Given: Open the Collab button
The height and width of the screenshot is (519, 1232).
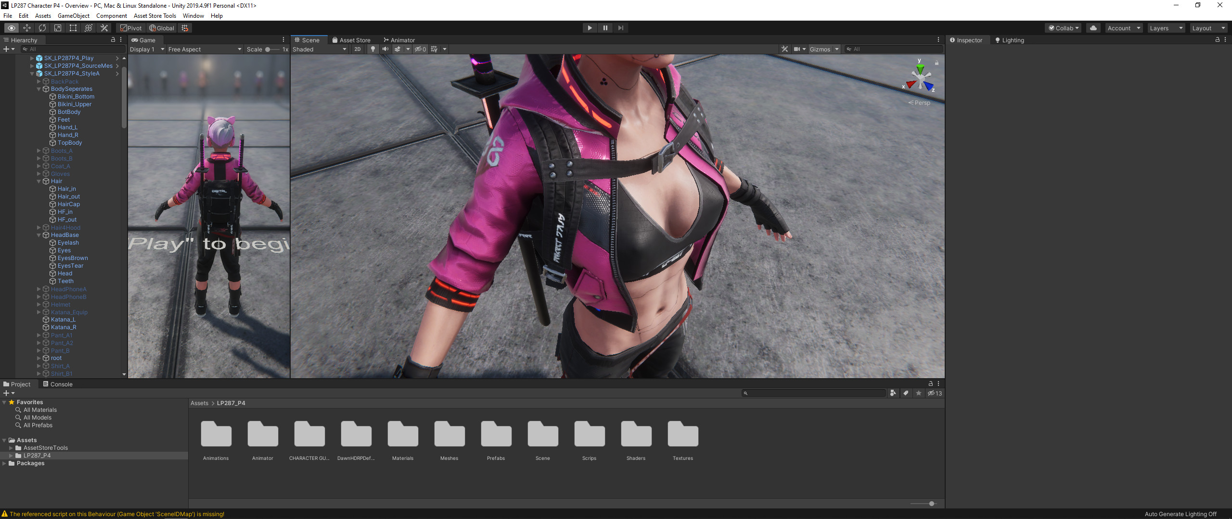Looking at the screenshot, I should (1064, 28).
